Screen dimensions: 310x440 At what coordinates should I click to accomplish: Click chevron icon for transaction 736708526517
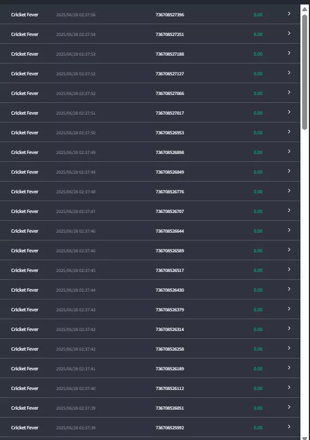289,269
